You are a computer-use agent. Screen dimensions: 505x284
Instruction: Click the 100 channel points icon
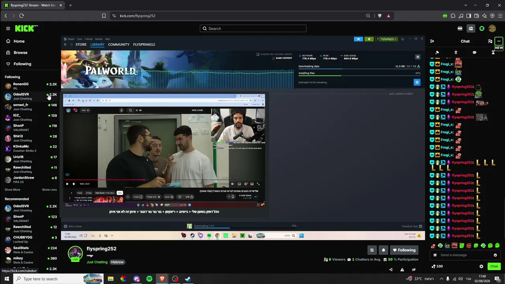[437, 266]
